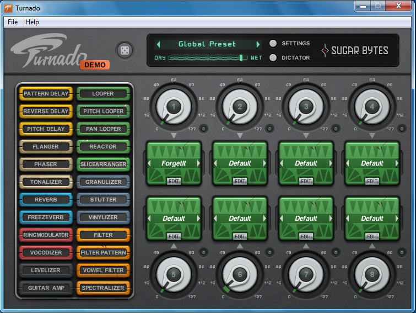The height and width of the screenshot is (313, 416).
Task: Click right arrow on slot 4 Default preset
Action: [x=397, y=163]
